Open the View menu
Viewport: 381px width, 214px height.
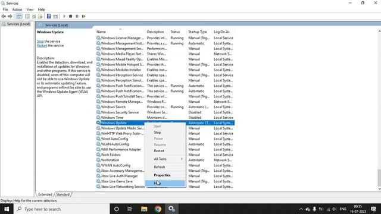[30, 10]
